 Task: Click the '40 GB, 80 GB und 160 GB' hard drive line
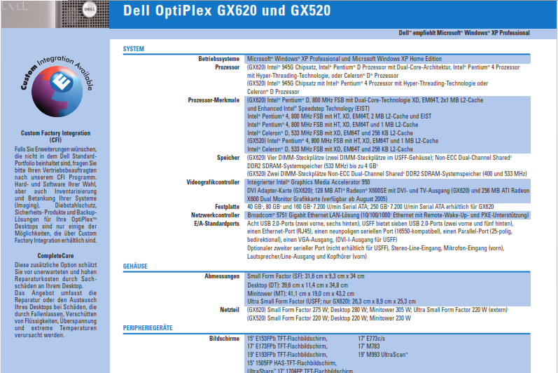370,207
